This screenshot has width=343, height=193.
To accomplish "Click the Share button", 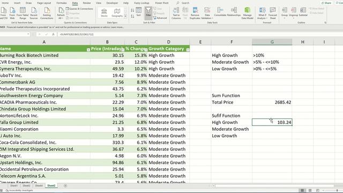I will [x=326, y=3].
